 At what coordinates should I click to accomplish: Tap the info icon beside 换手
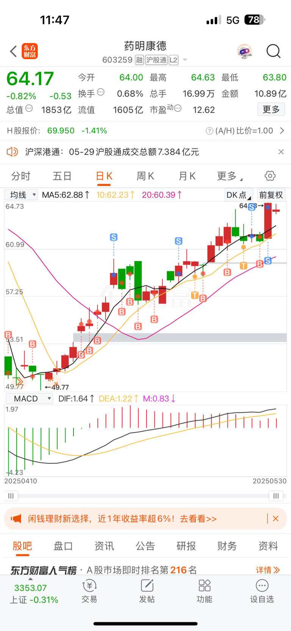pos(101,92)
